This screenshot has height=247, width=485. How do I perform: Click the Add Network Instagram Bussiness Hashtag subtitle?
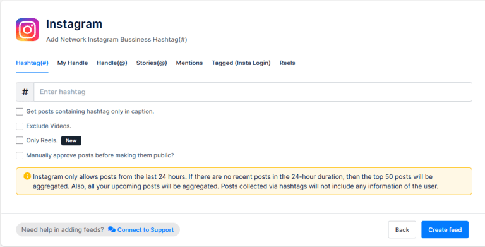pyautogui.click(x=117, y=40)
